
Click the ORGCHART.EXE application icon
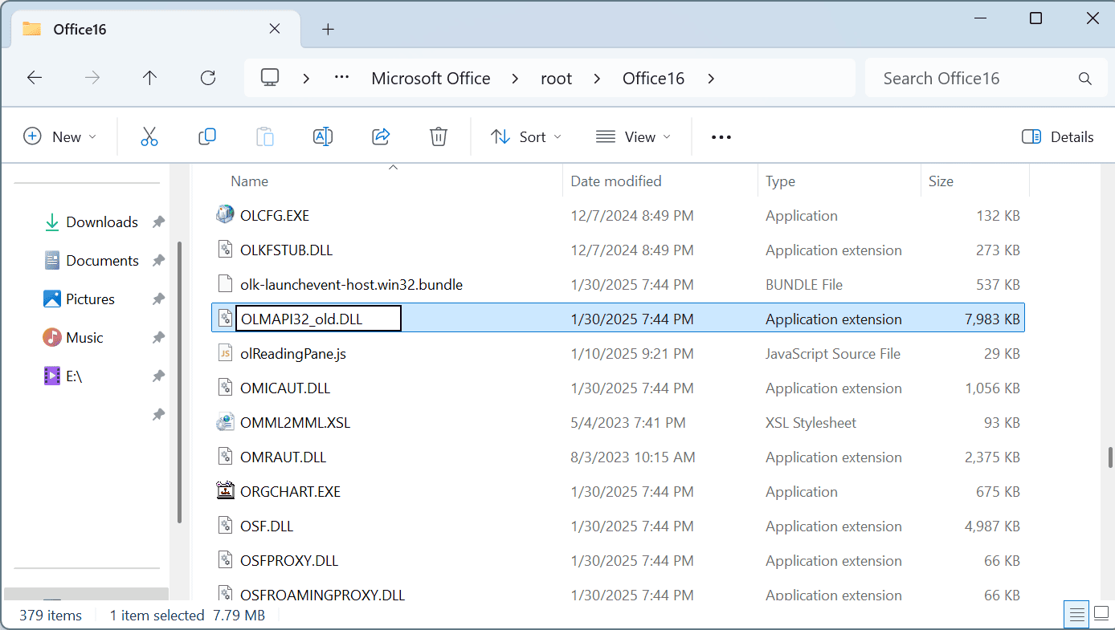(226, 491)
